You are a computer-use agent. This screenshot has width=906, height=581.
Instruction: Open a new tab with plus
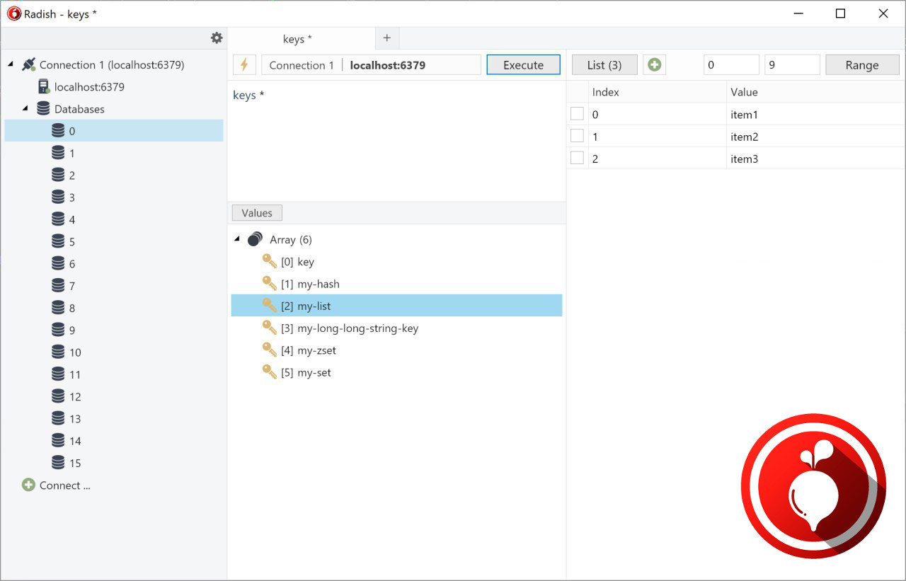coord(386,38)
